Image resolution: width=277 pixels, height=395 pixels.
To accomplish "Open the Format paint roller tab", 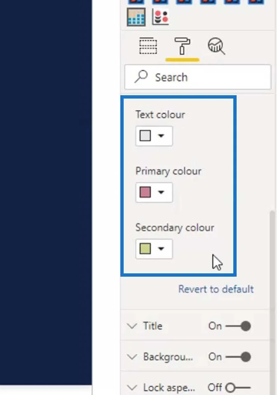I will point(182,46).
